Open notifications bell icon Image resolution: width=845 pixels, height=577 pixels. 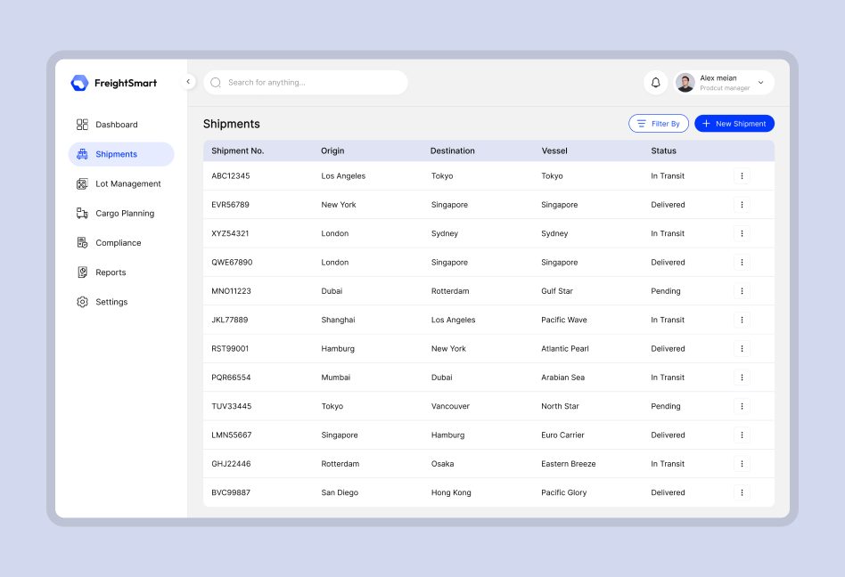656,83
